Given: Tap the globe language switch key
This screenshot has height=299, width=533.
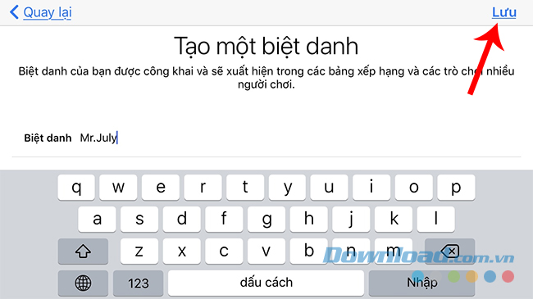Looking at the screenshot, I should pos(83,283).
